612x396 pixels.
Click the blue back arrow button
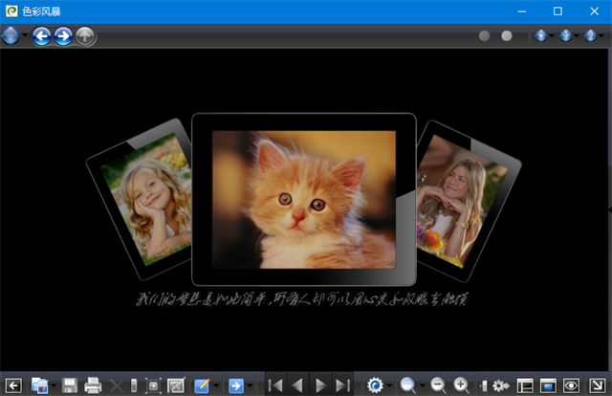[41, 36]
